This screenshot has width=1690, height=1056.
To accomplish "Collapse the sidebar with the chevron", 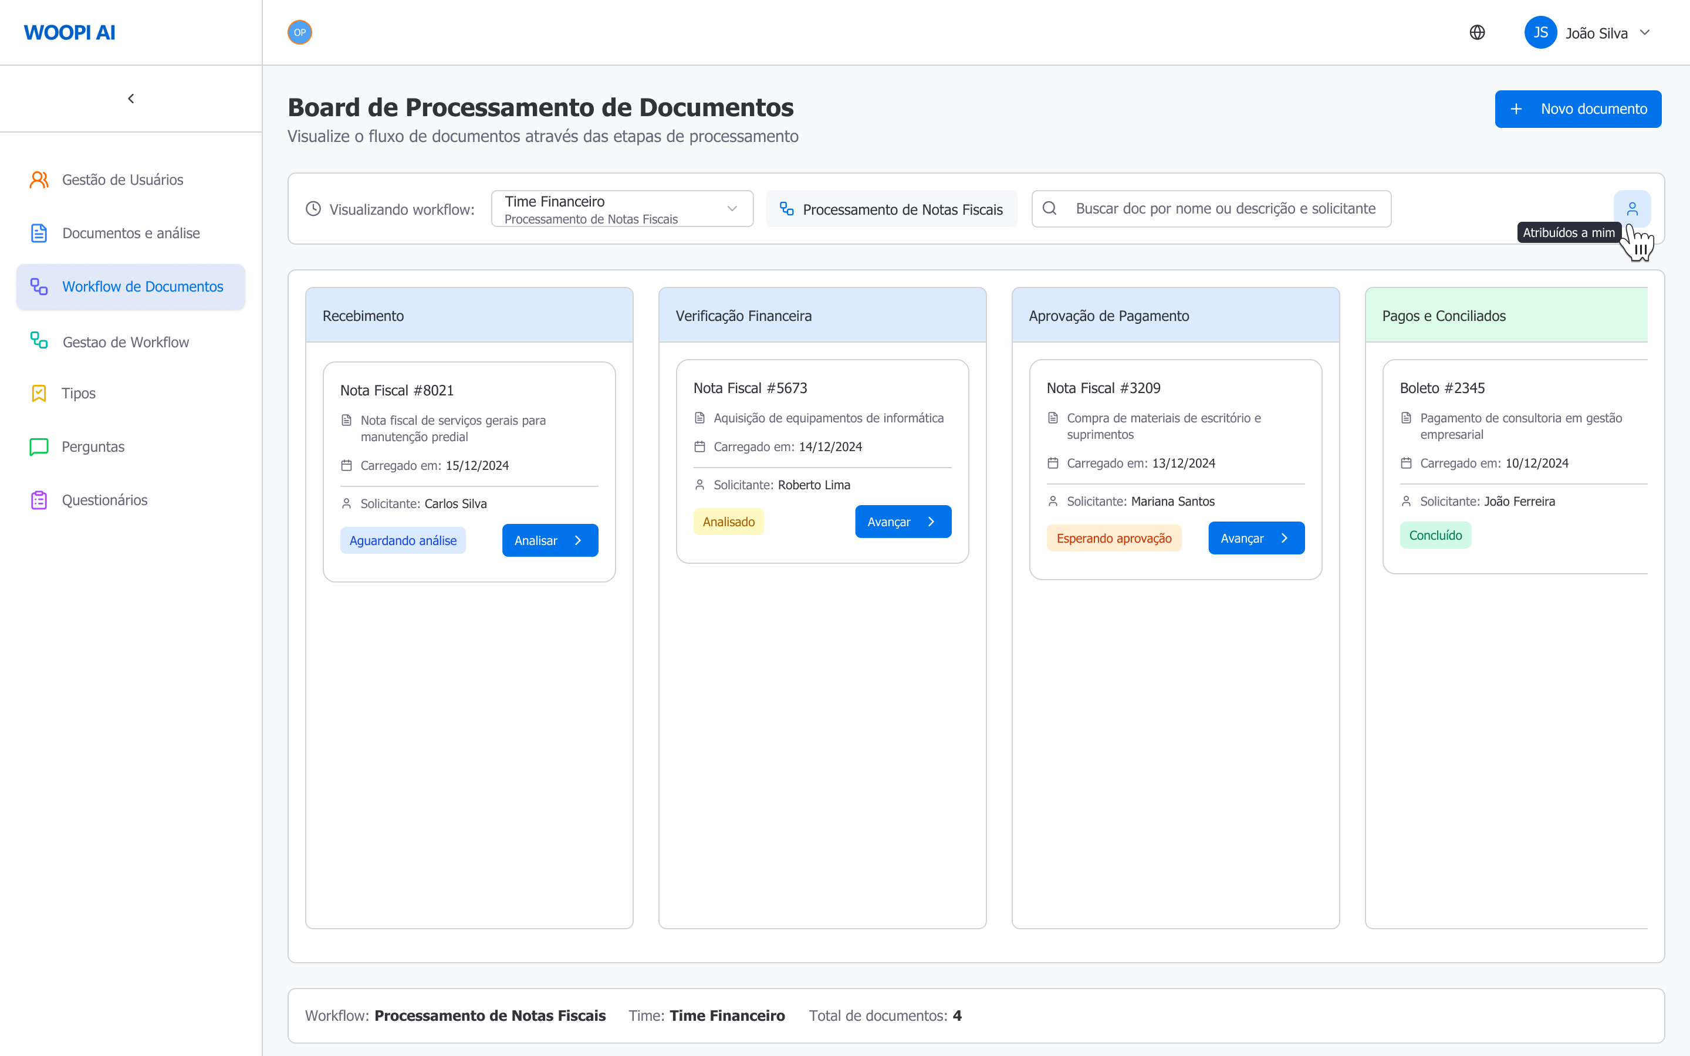I will click(x=131, y=99).
